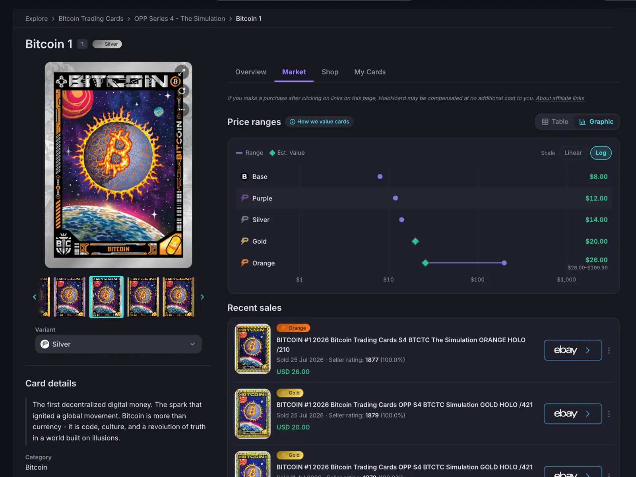Viewport: 636px width, 477px height.
Task: Click the Base price dot on the chart
Action: [380, 176]
